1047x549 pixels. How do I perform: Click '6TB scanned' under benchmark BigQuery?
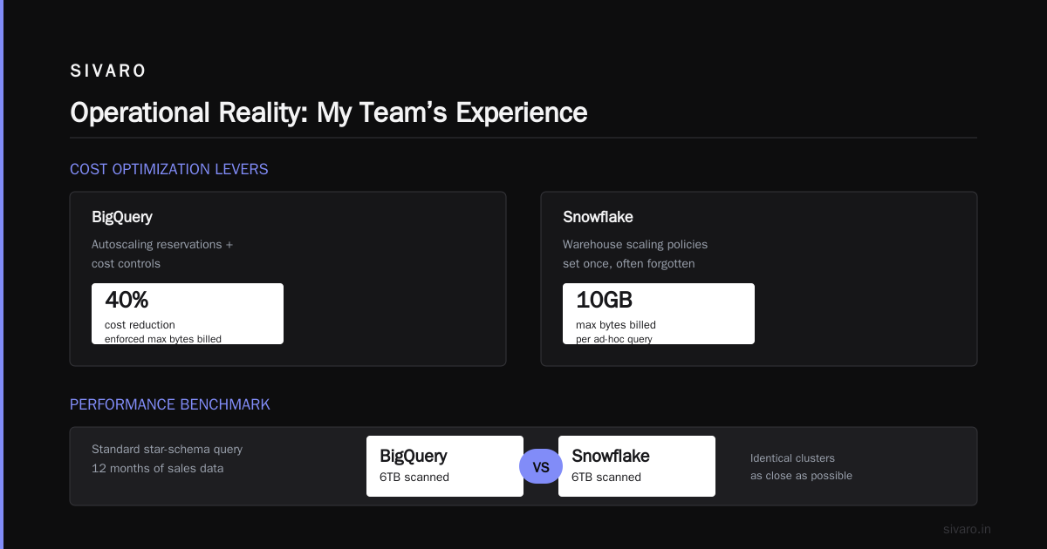click(414, 477)
